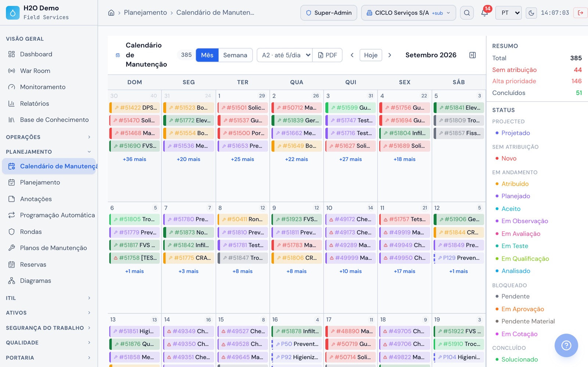Open the PT language selector
The width and height of the screenshot is (588, 367).
click(x=509, y=13)
